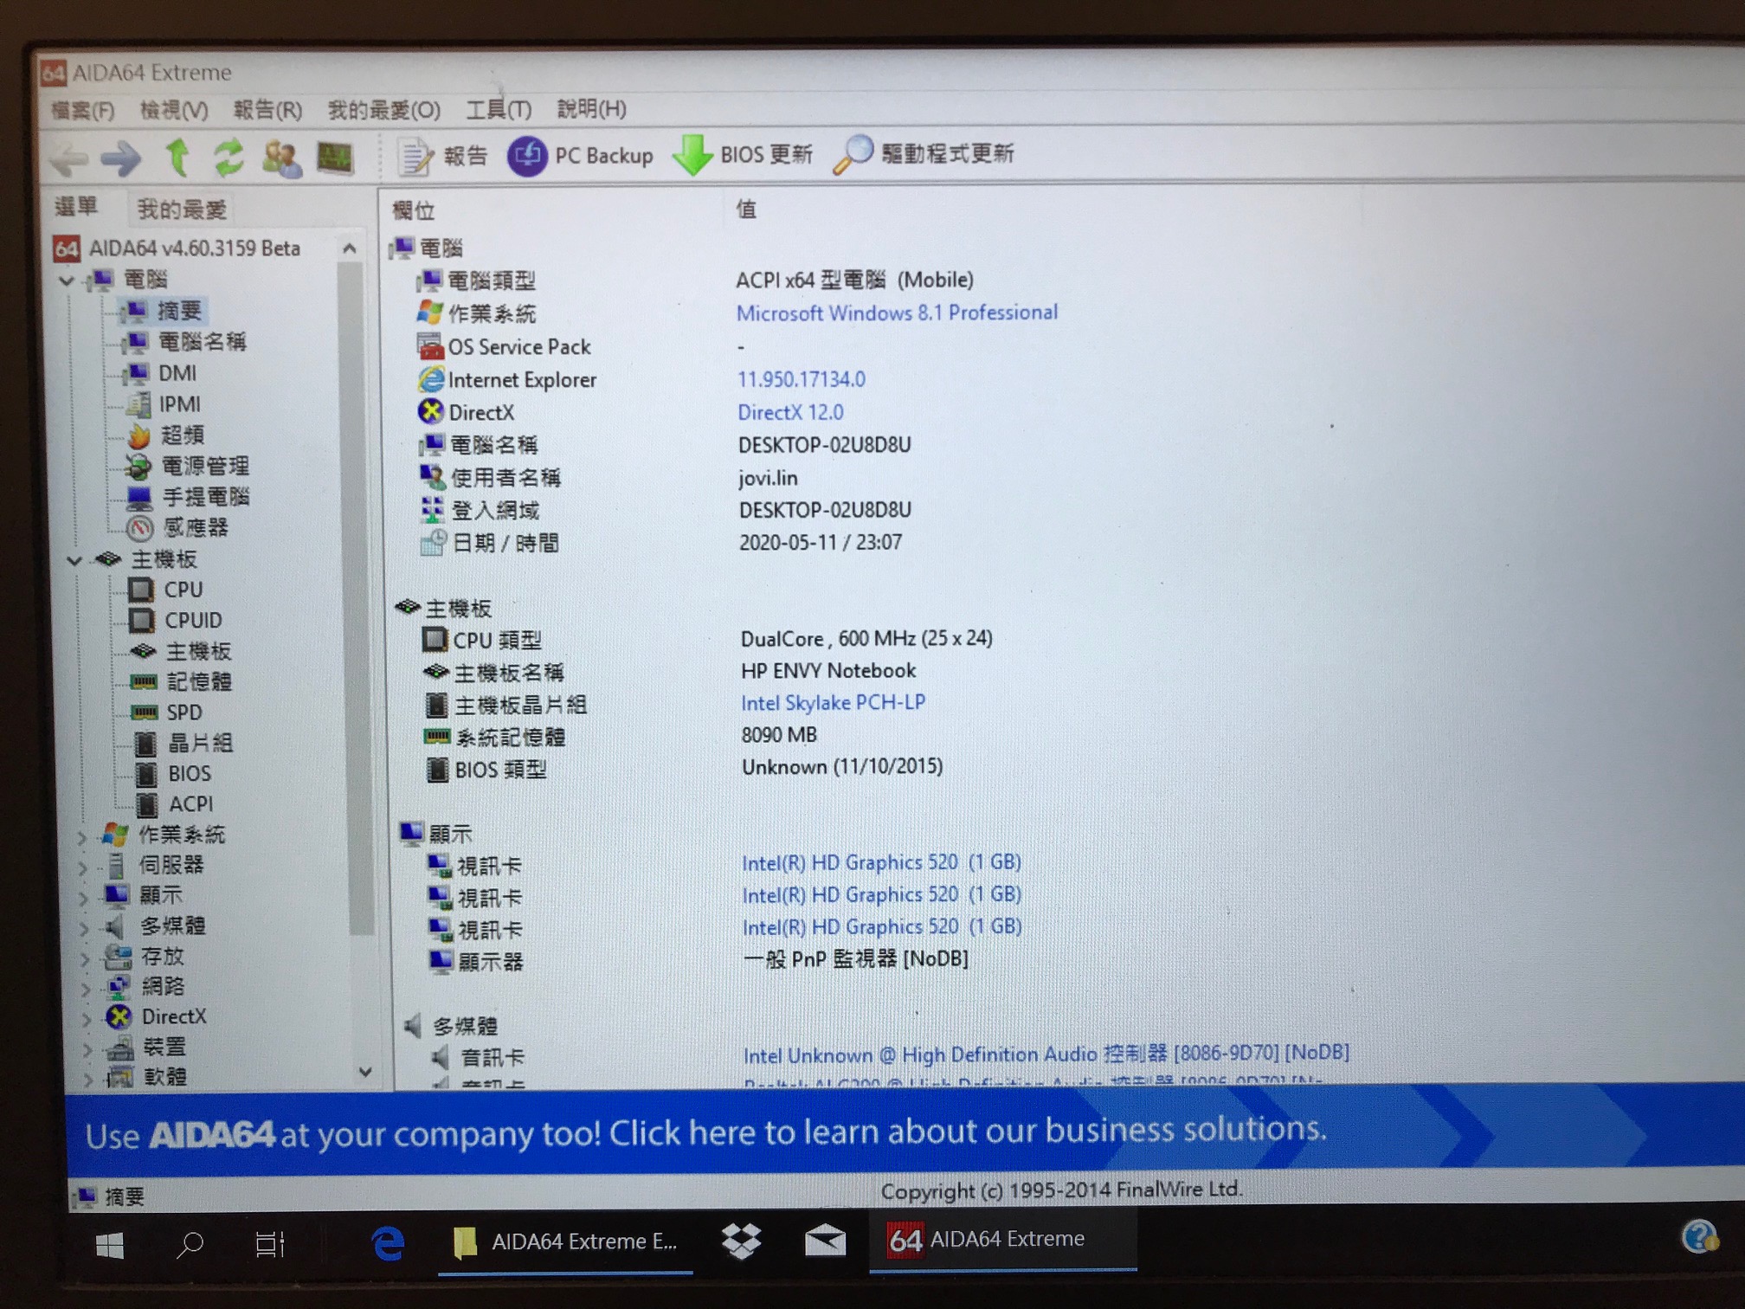The height and width of the screenshot is (1309, 1745).
Task: Expand the 網路 tree node
Action: pyautogui.click(x=87, y=989)
